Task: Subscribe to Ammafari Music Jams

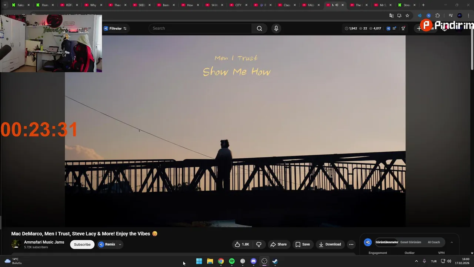Action: (x=82, y=244)
